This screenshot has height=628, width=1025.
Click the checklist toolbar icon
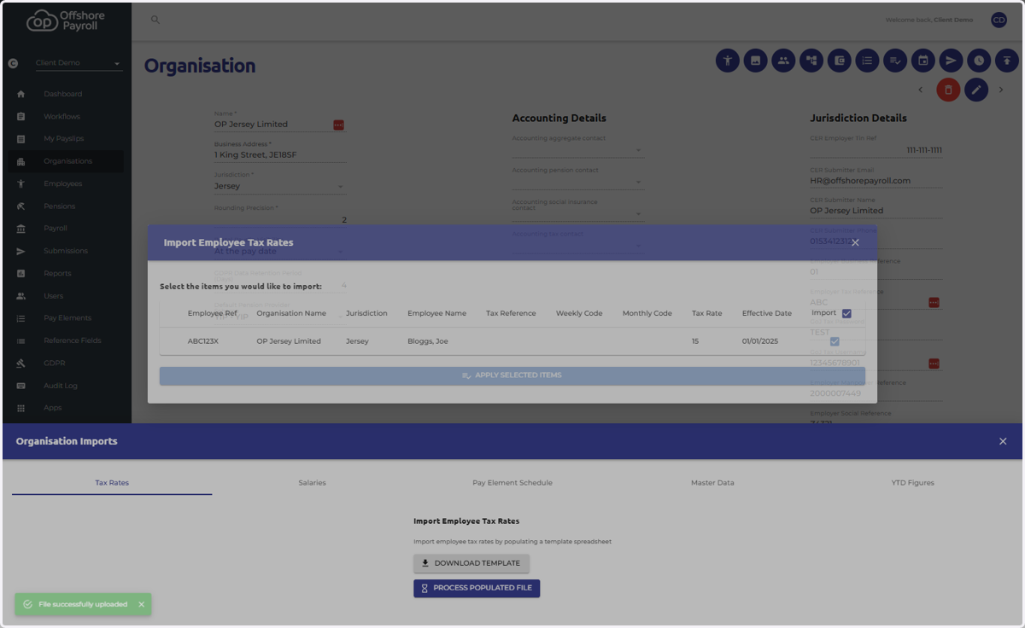[x=894, y=61]
